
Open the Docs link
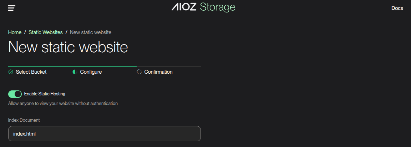point(397,8)
